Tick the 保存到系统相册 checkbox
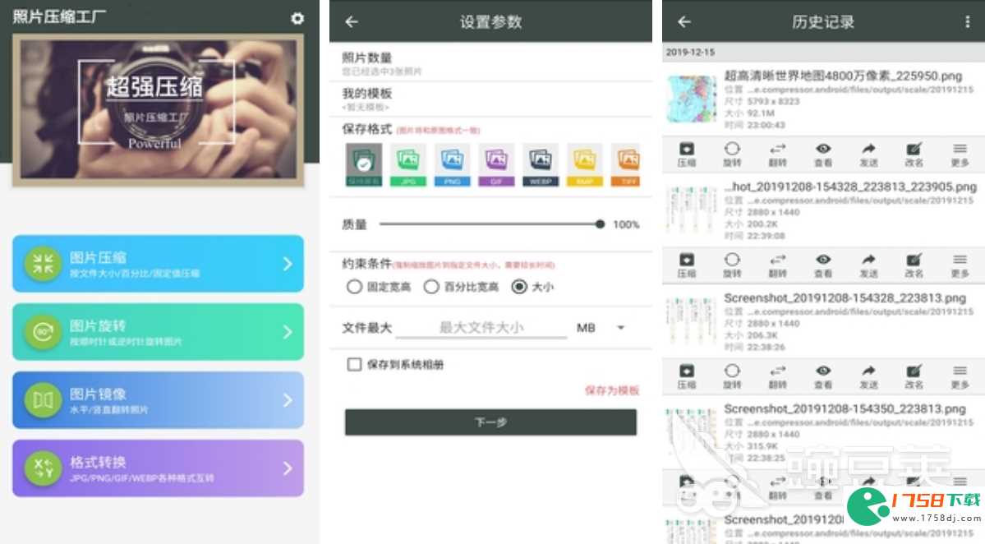Viewport: 985px width, 544px height. click(354, 364)
